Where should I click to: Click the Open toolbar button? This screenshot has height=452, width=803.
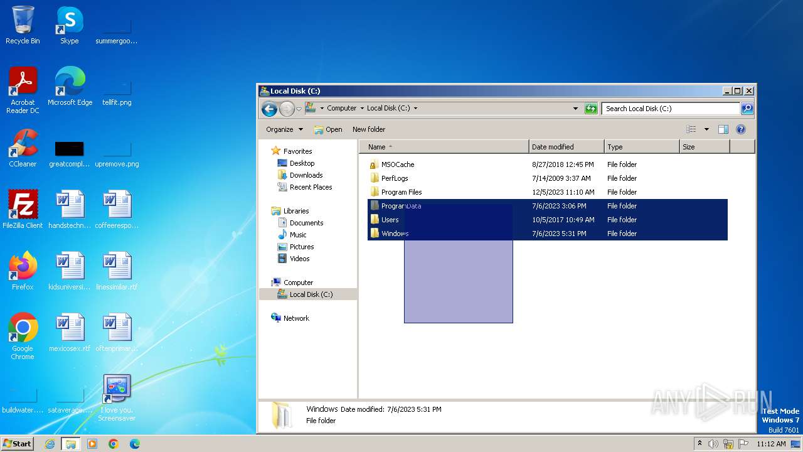328,129
